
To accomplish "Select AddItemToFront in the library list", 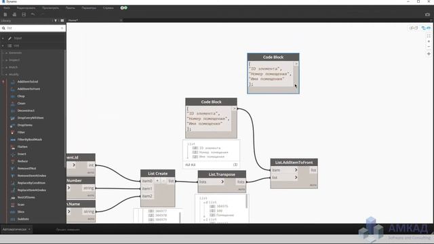I will click(x=28, y=89).
